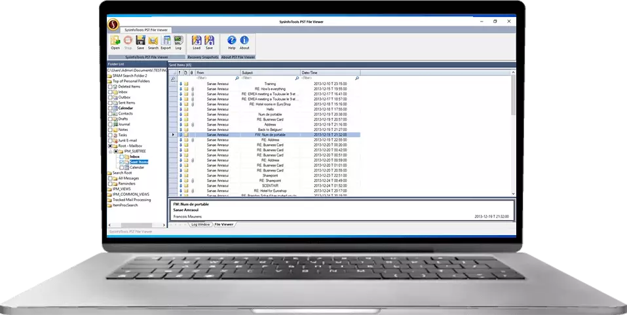
Task: Save a recovery snapshot via the Snapshots Save icon
Action: [x=209, y=42]
